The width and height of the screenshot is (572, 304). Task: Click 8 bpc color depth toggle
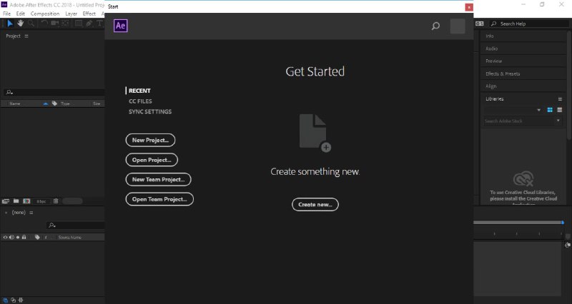[41, 201]
